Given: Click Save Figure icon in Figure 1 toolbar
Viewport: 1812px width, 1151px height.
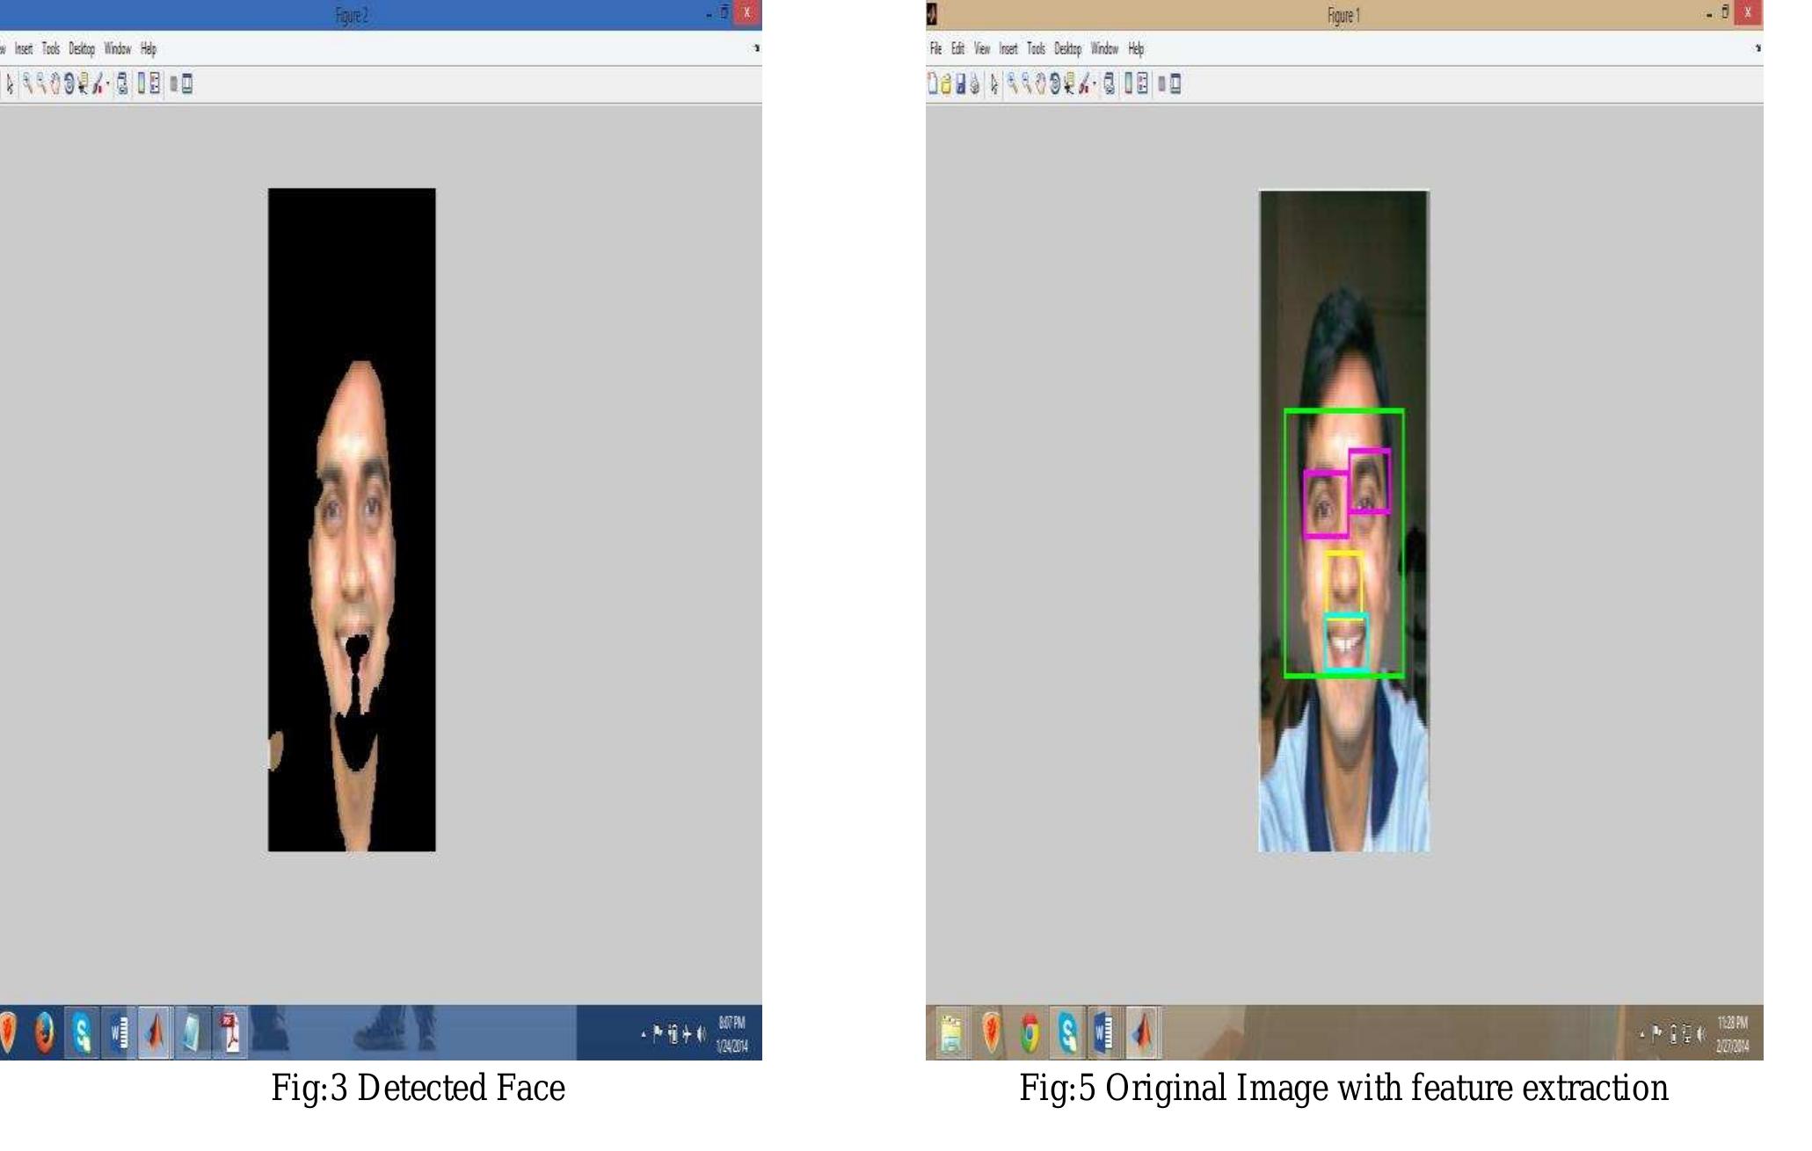Looking at the screenshot, I should [961, 83].
